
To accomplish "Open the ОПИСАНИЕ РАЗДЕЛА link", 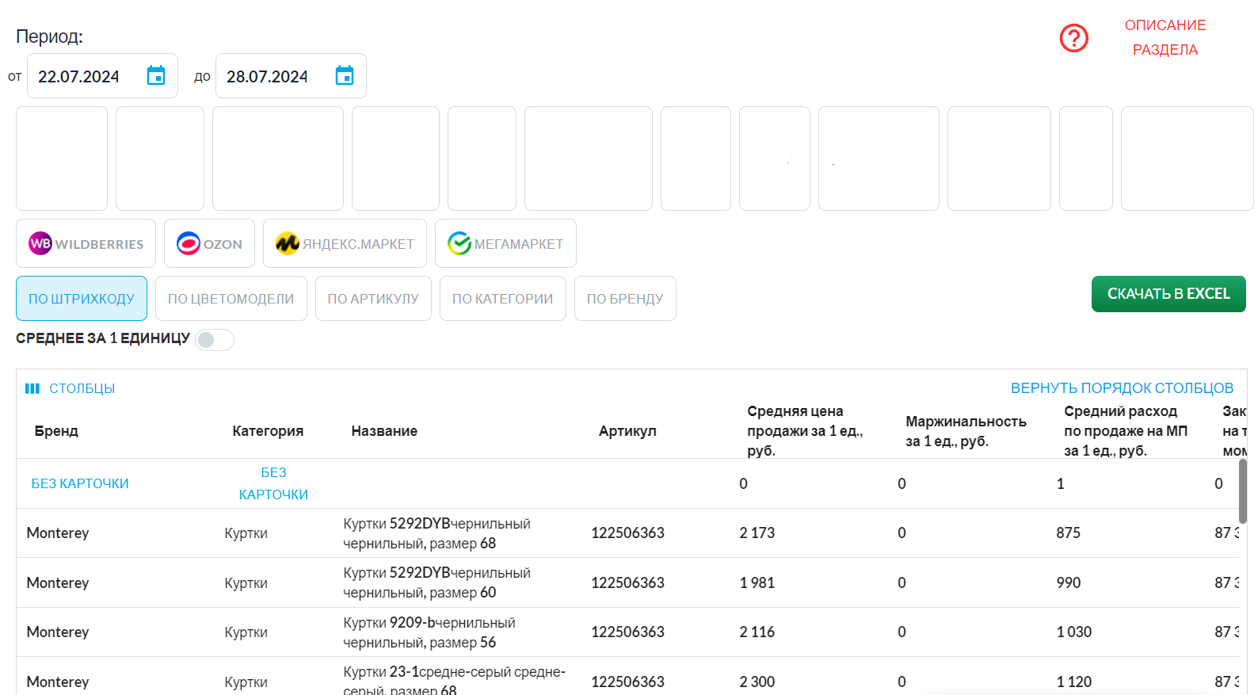I will [x=1165, y=37].
